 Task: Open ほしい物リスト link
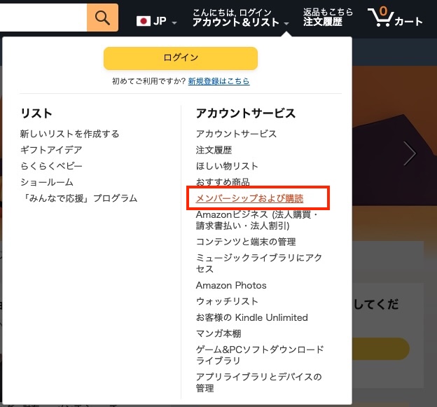227,166
